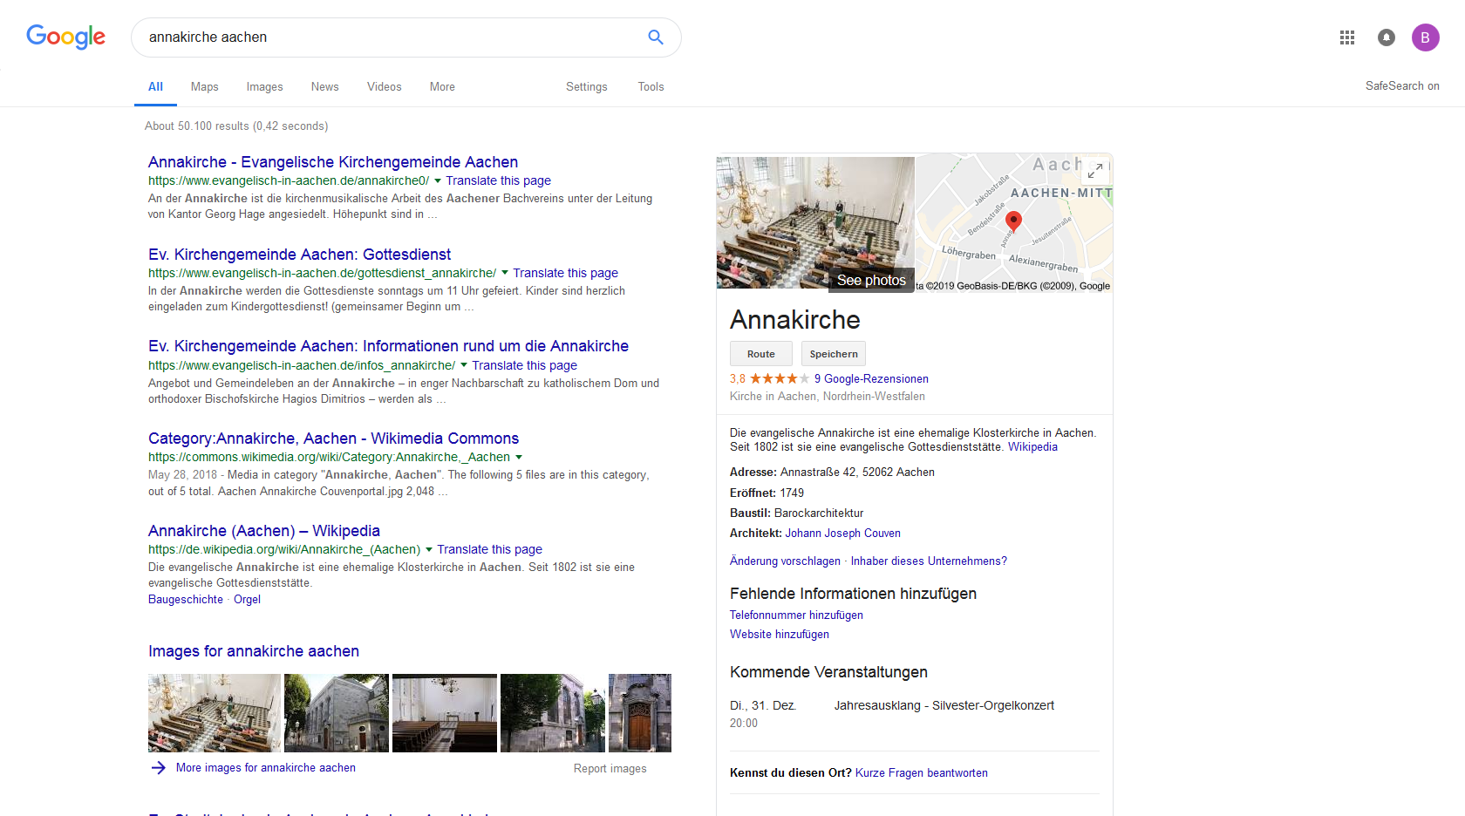Click Translate this page for Wikipedia result
This screenshot has width=1465, height=816.
point(489,549)
